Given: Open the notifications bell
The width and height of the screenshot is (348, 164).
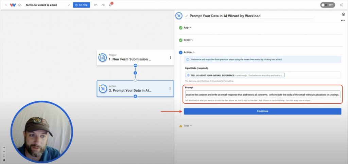Looking at the screenshot, I should pyautogui.click(x=110, y=5).
